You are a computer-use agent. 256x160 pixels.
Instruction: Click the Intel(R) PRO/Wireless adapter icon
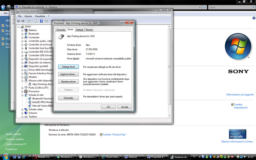[x=30, y=102]
